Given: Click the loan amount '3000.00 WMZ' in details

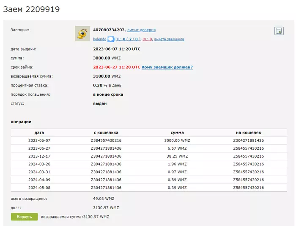Looking at the screenshot, I should pos(107,58).
